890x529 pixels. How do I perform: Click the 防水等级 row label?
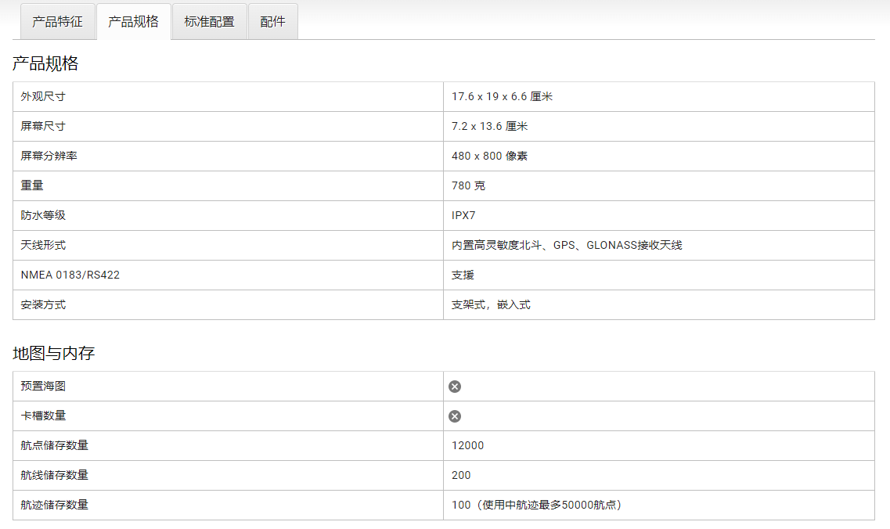(43, 216)
